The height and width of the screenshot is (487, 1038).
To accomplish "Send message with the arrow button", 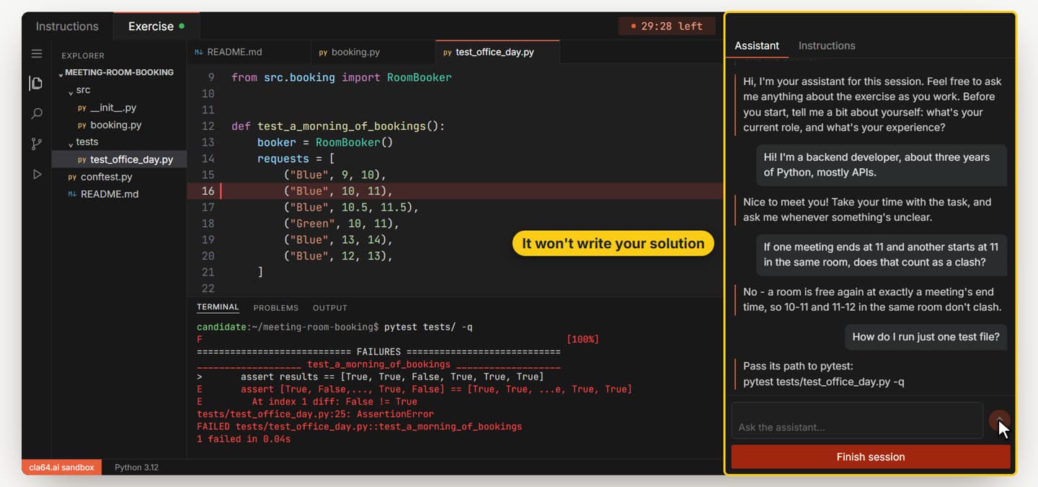I will coord(999,420).
